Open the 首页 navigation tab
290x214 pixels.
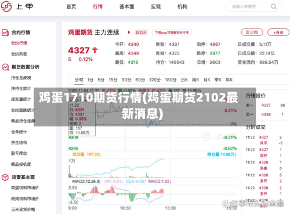pos(71,6)
